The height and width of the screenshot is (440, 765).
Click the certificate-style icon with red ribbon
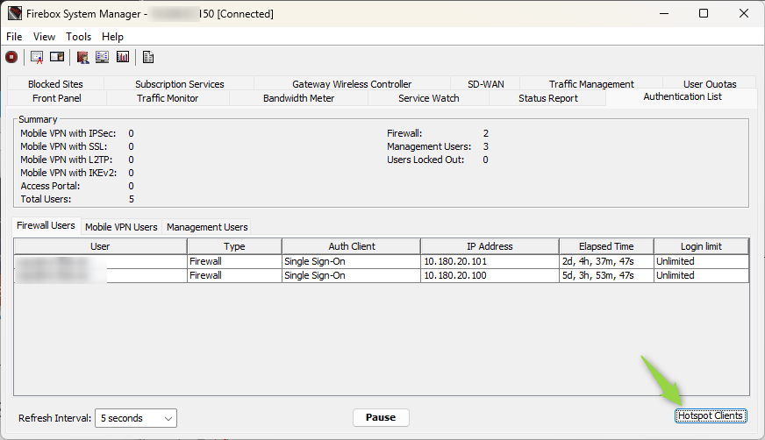tap(37, 57)
